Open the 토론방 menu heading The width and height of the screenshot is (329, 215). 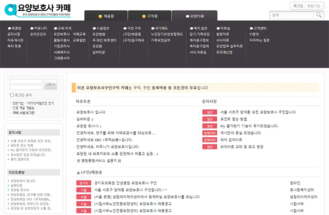tap(14, 28)
